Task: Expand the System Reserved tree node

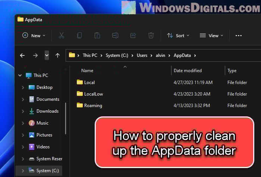Action: (23, 159)
